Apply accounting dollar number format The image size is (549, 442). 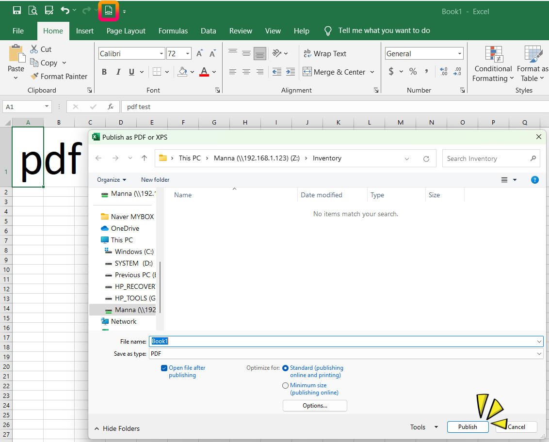click(391, 72)
